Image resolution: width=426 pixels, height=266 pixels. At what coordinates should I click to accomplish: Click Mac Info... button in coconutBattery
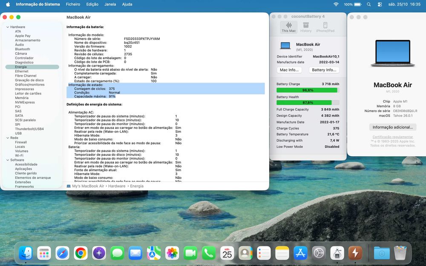tap(289, 70)
